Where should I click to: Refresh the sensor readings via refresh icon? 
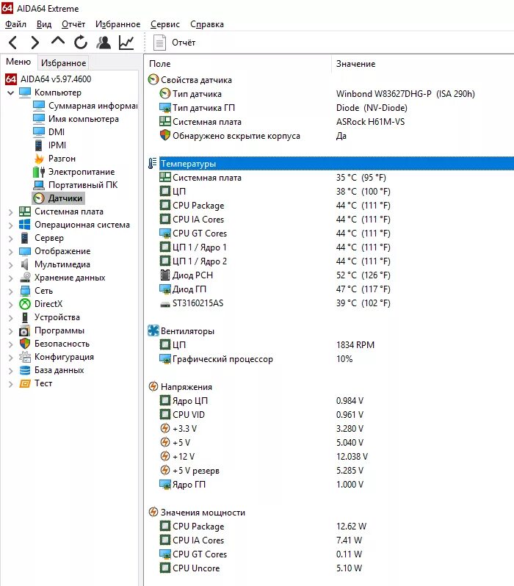(x=80, y=43)
